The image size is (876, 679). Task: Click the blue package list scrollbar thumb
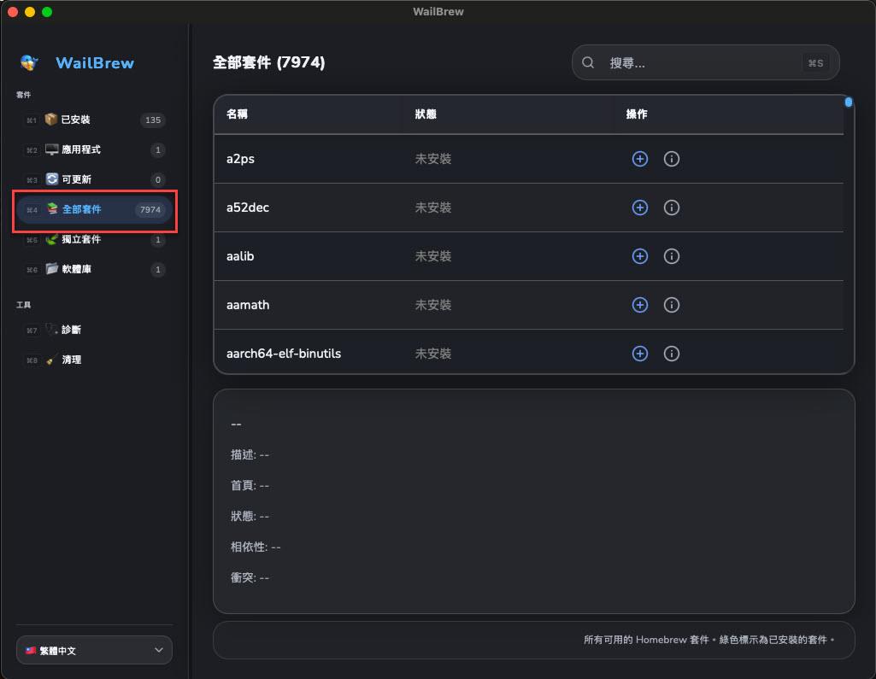(849, 102)
